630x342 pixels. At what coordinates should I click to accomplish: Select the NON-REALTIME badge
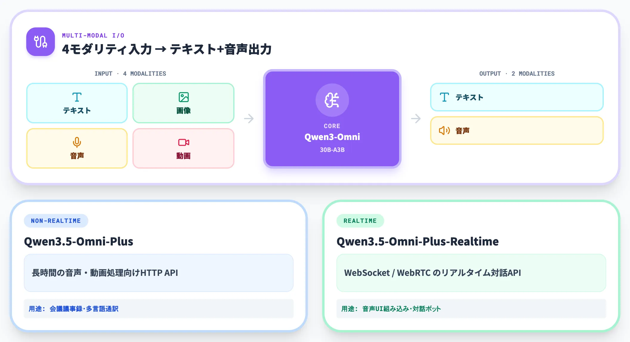pos(56,221)
